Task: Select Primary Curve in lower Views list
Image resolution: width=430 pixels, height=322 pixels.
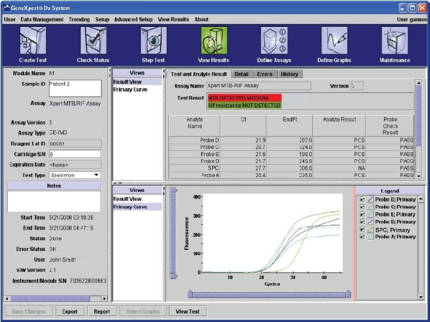Action: tap(137, 207)
